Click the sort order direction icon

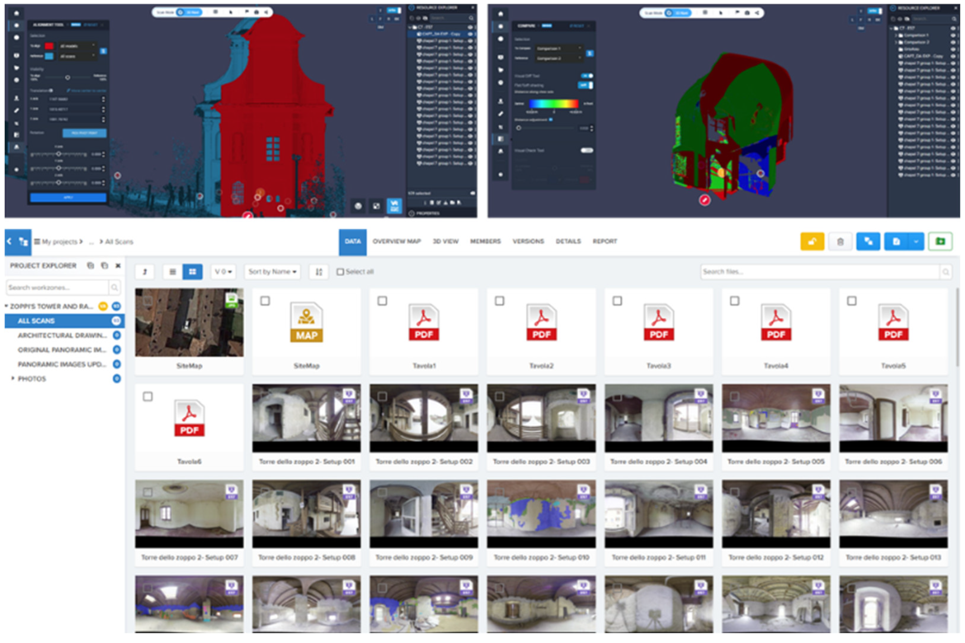pyautogui.click(x=319, y=272)
